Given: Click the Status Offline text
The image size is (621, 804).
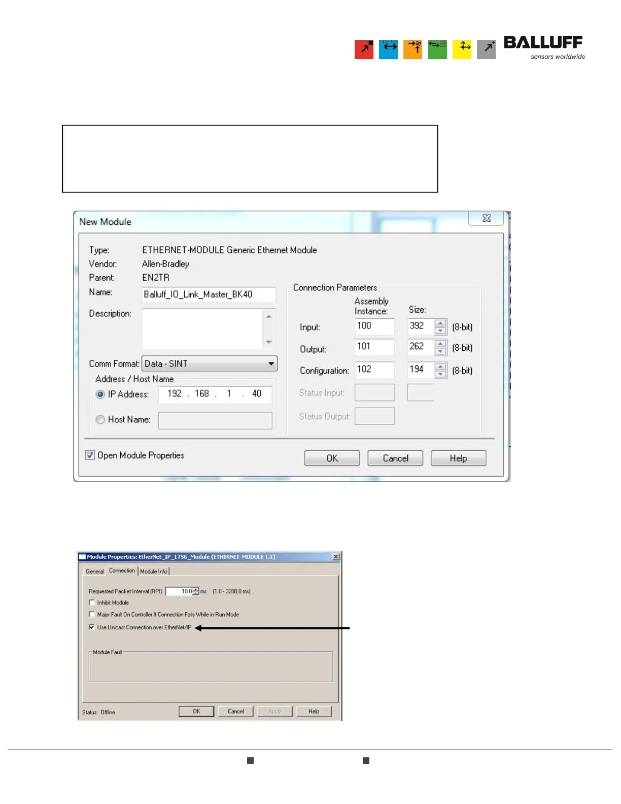Looking at the screenshot, I should click(x=99, y=712).
